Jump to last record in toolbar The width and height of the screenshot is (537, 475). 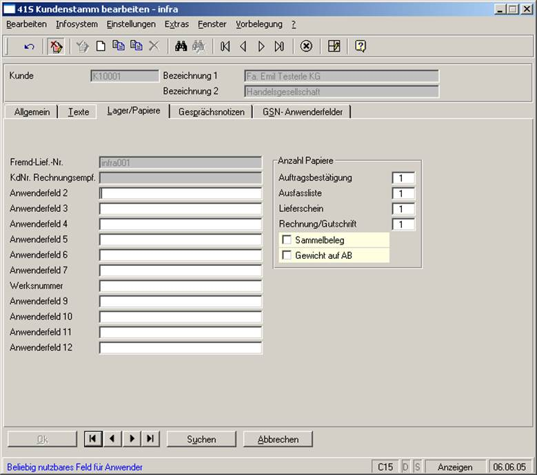(279, 46)
